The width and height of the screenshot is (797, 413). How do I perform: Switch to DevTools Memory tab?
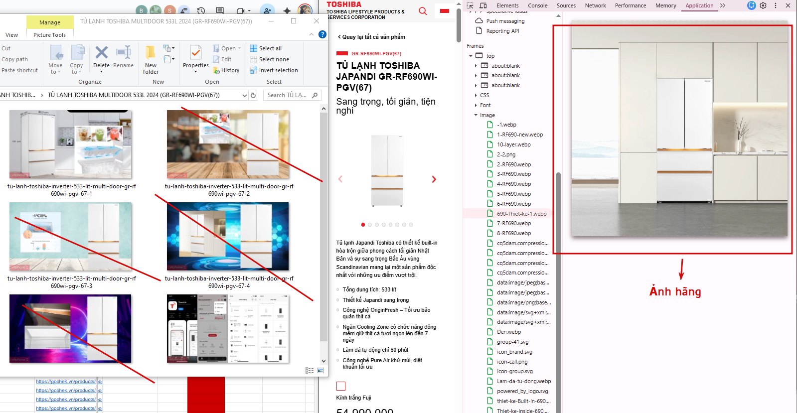(665, 5)
